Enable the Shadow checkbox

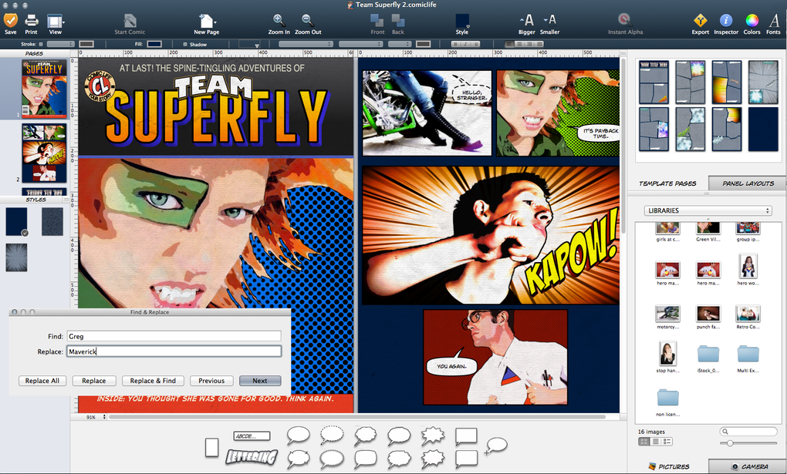click(185, 44)
